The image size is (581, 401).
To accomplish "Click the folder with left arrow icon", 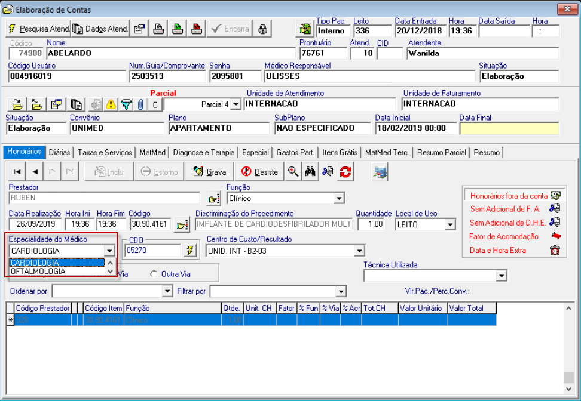I will coord(36,104).
